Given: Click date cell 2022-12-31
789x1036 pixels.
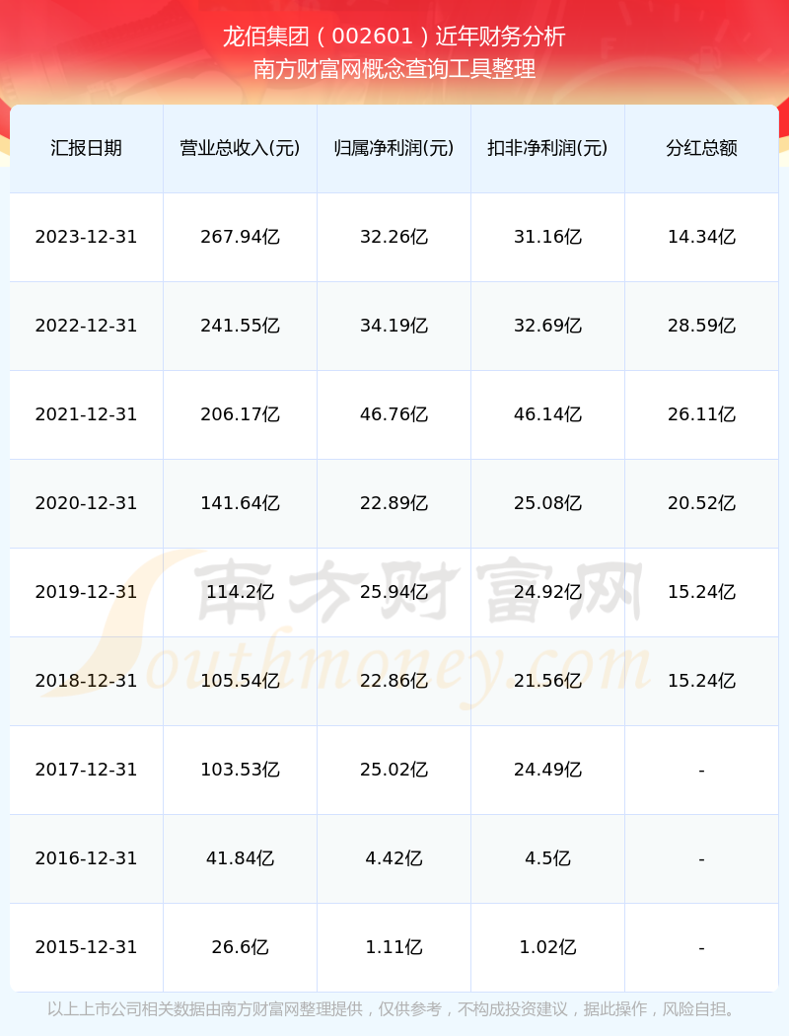Looking at the screenshot, I should coord(87,326).
